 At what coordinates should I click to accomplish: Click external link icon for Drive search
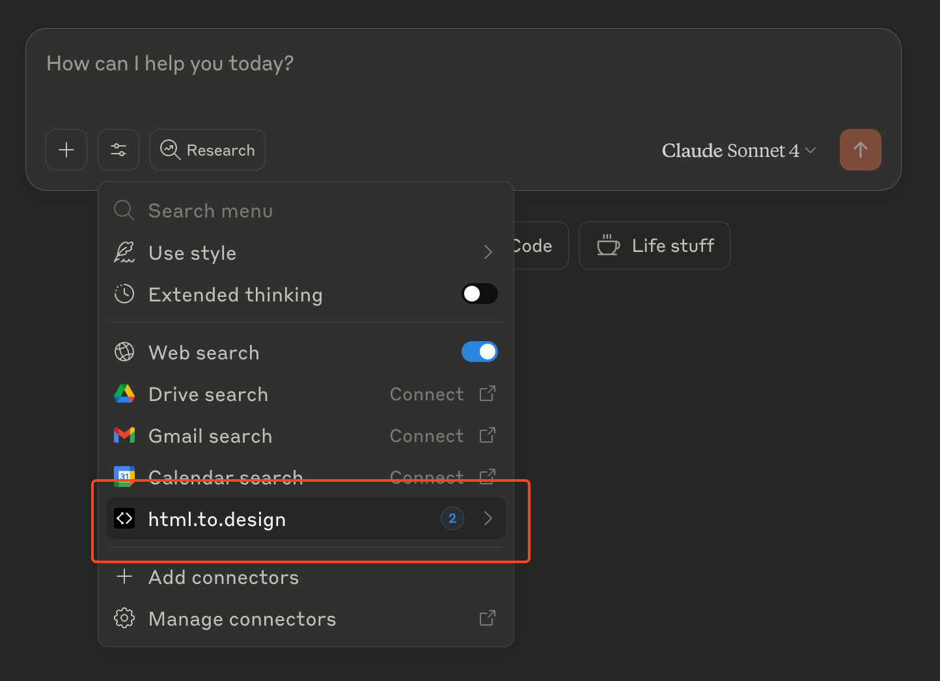[488, 393]
